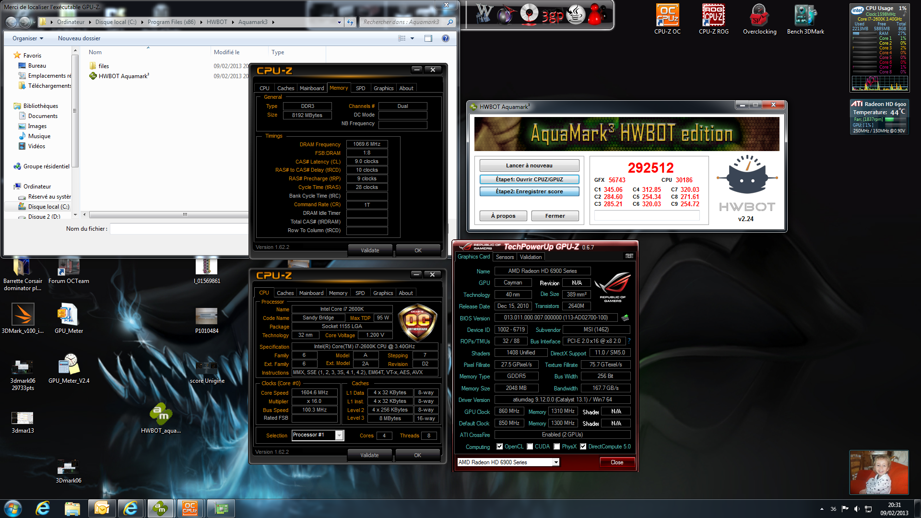This screenshot has height=518, width=921.
Task: Click the Bus Interface question mark icon
Action: click(x=629, y=341)
